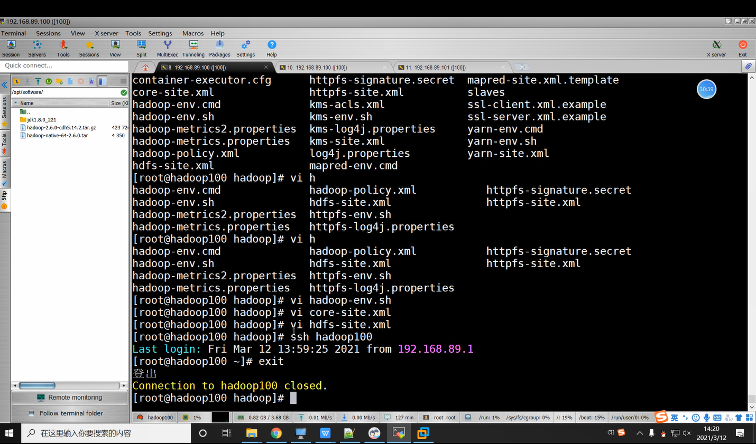The width and height of the screenshot is (756, 444).
Task: Open the Terminal menu
Action: tap(13, 33)
